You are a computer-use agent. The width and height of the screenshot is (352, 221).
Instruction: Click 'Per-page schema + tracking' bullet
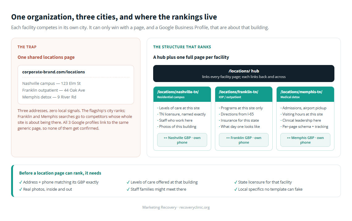(x=304, y=127)
